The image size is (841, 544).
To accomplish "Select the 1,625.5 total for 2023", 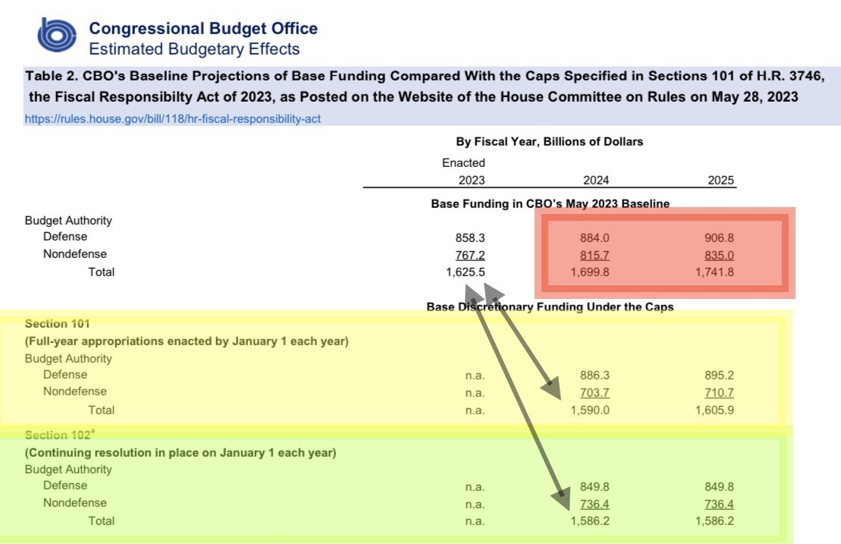I will [x=465, y=272].
